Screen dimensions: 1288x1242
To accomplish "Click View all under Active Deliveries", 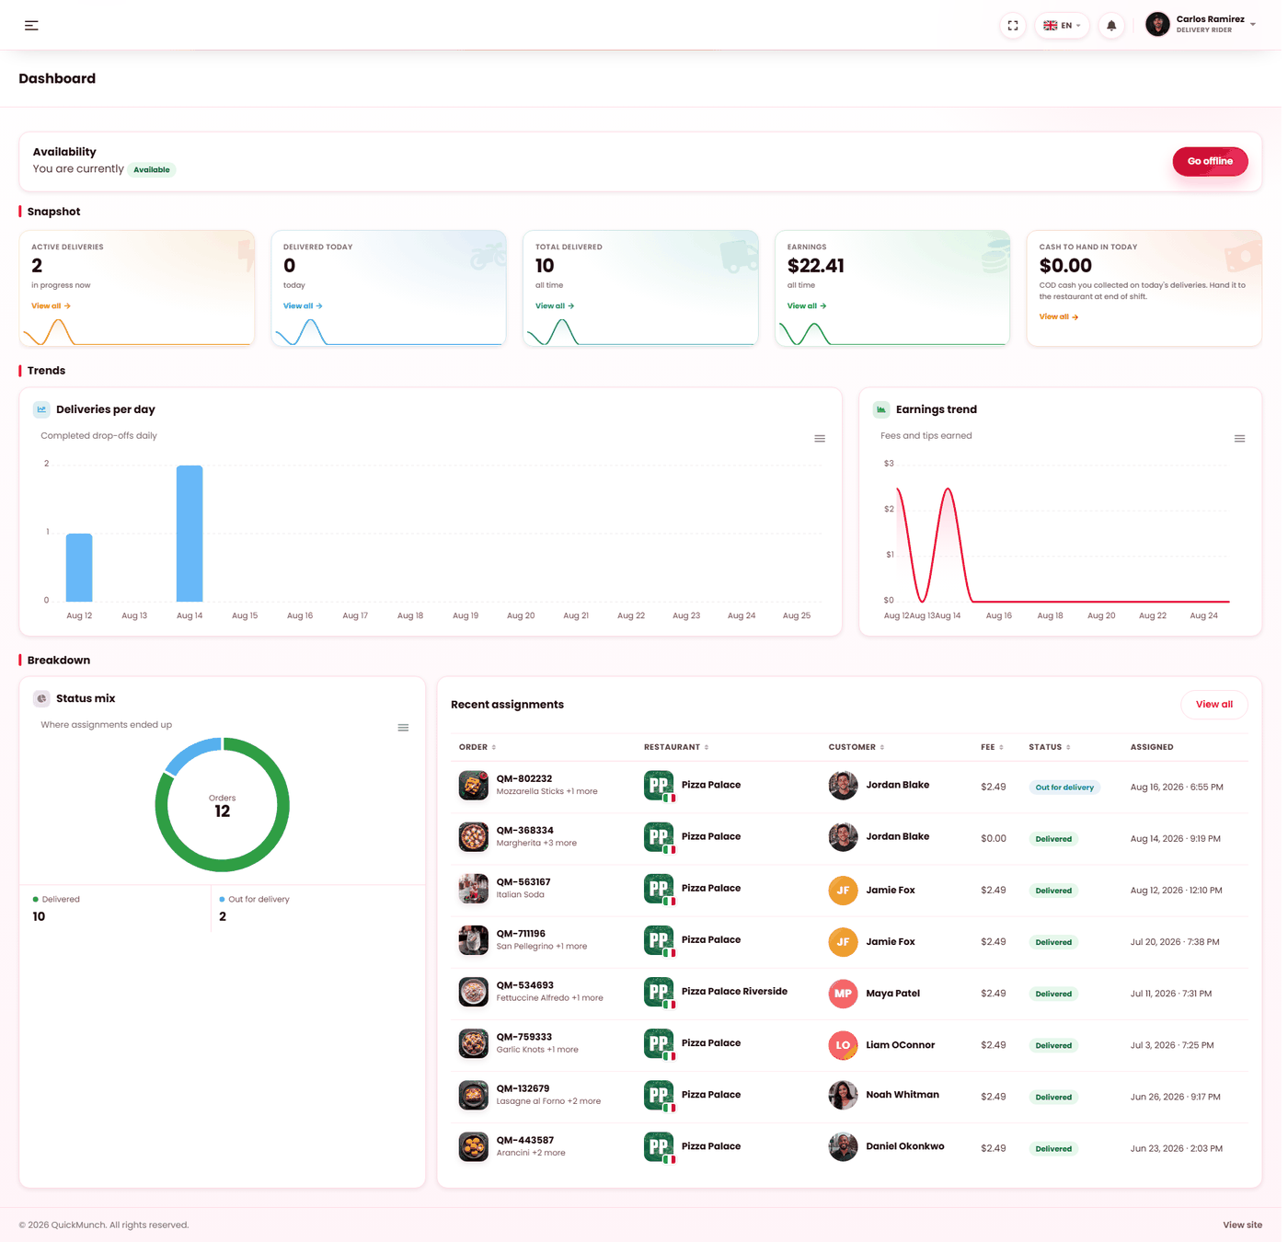I will tap(52, 307).
